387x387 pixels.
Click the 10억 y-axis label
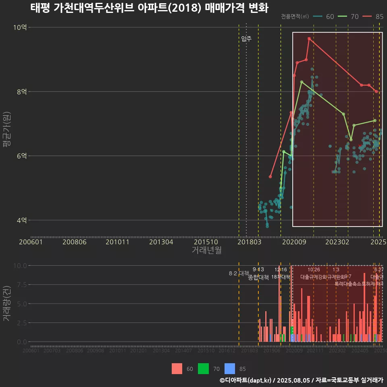[20, 27]
